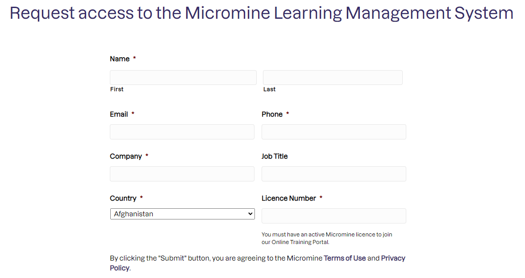Screen dimensions: 525x278
Task: Select the Job Title input field
Action: pyautogui.click(x=333, y=174)
